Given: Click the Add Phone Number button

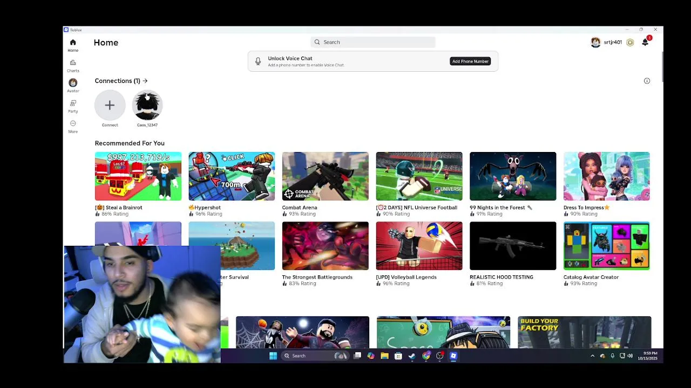Looking at the screenshot, I should 470,61.
